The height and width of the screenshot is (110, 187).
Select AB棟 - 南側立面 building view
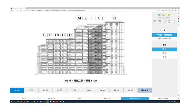pos(164,35)
